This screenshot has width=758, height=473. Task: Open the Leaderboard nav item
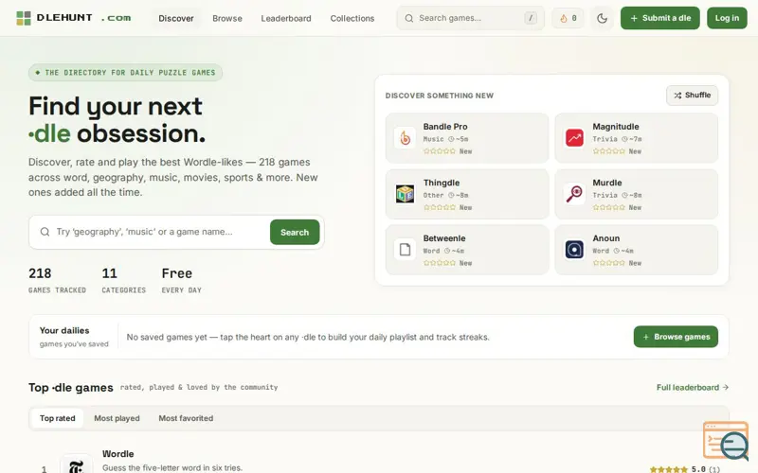coord(286,18)
